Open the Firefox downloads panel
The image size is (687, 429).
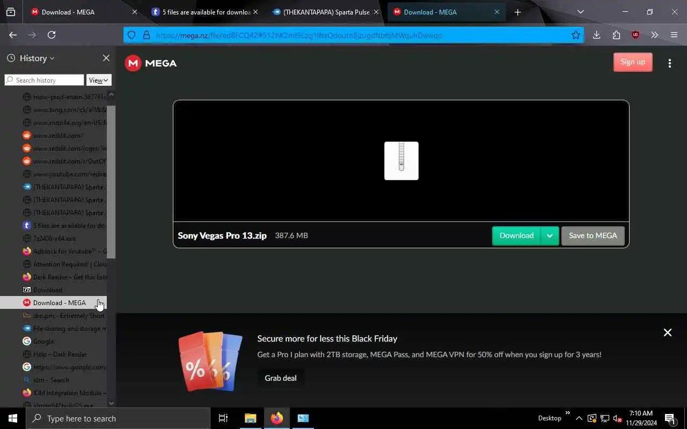click(596, 35)
